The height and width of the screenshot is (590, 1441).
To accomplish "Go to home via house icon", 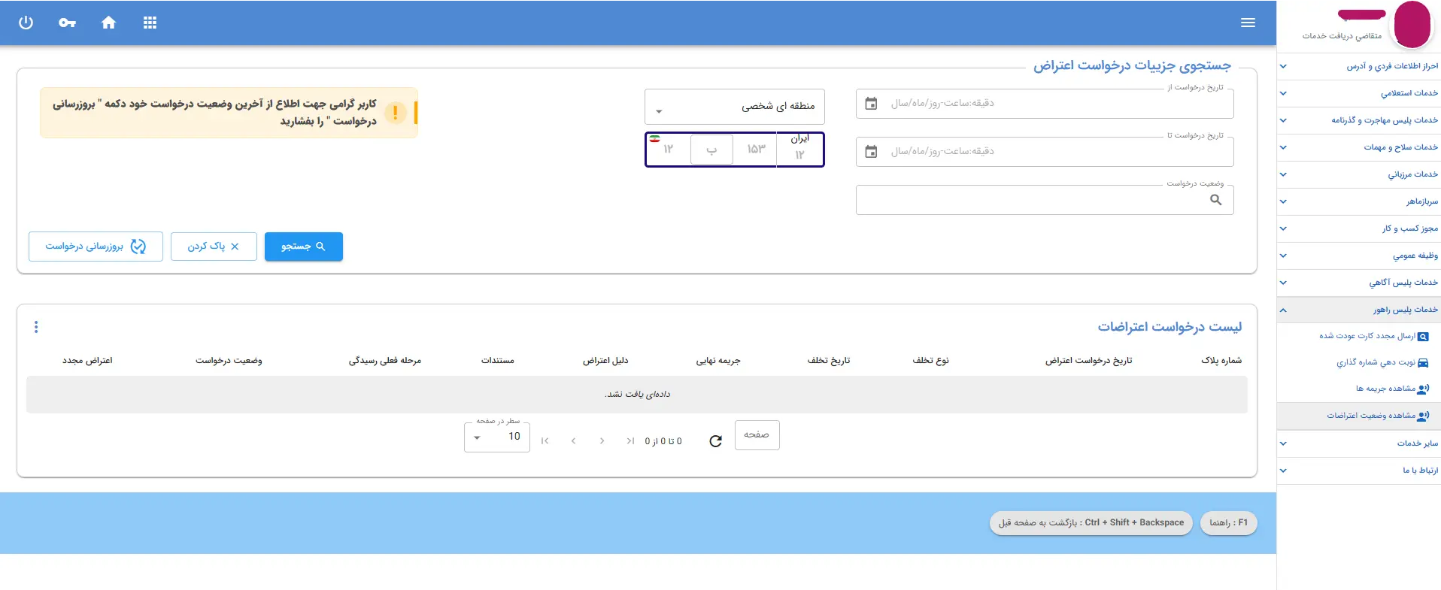I will point(108,23).
